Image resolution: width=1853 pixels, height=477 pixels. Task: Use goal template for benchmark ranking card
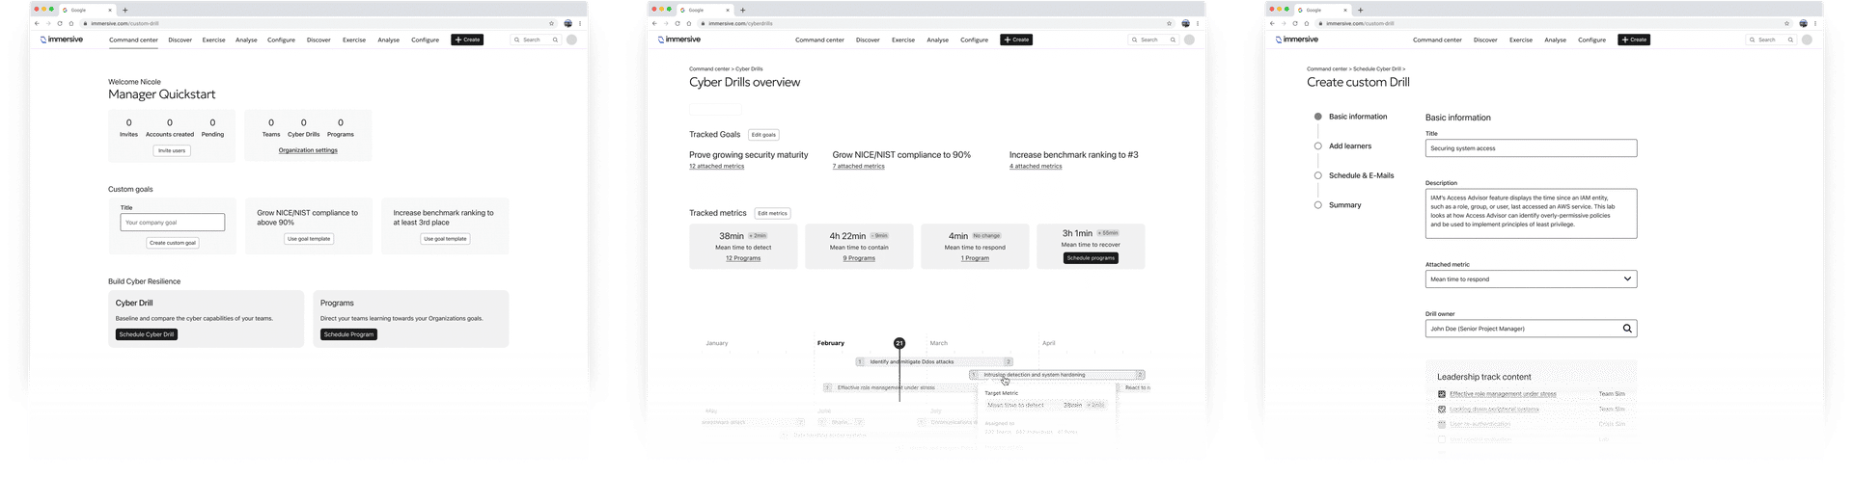pos(445,239)
